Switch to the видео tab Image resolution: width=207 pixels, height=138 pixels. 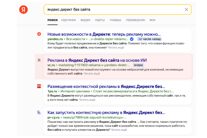point(86,20)
